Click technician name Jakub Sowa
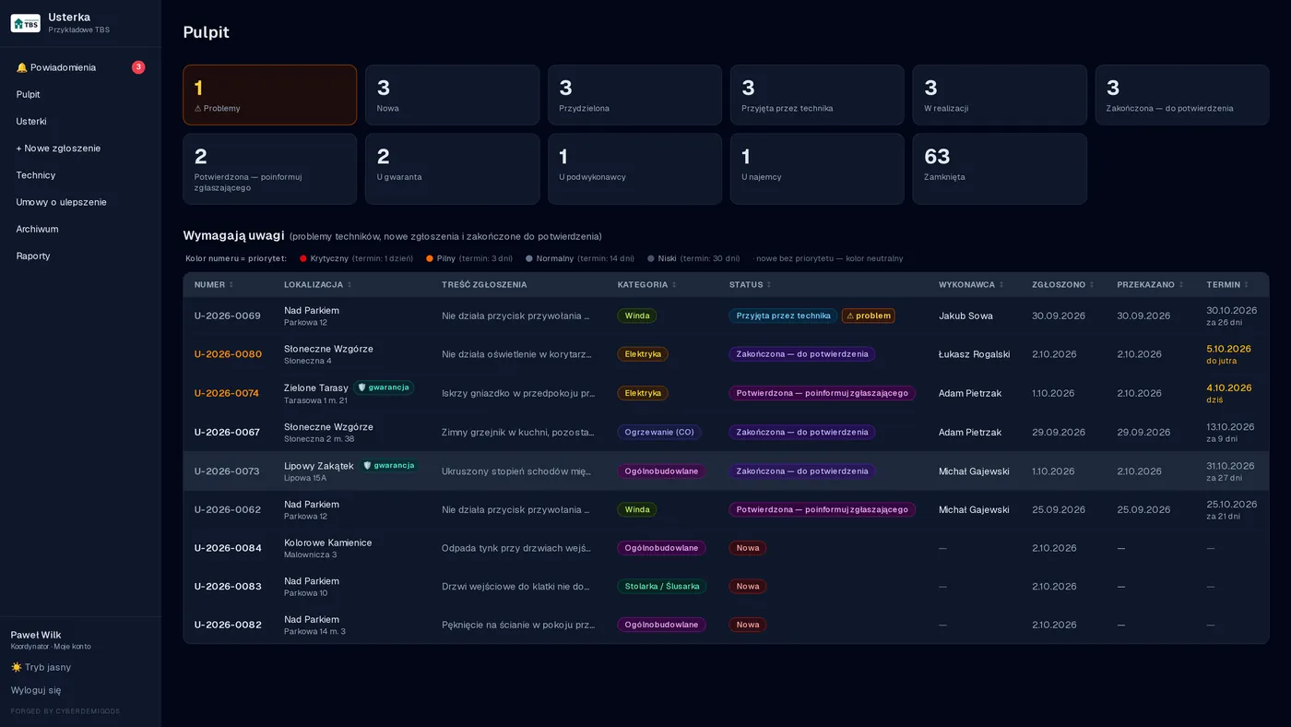Image resolution: width=1291 pixels, height=727 pixels. click(965, 316)
